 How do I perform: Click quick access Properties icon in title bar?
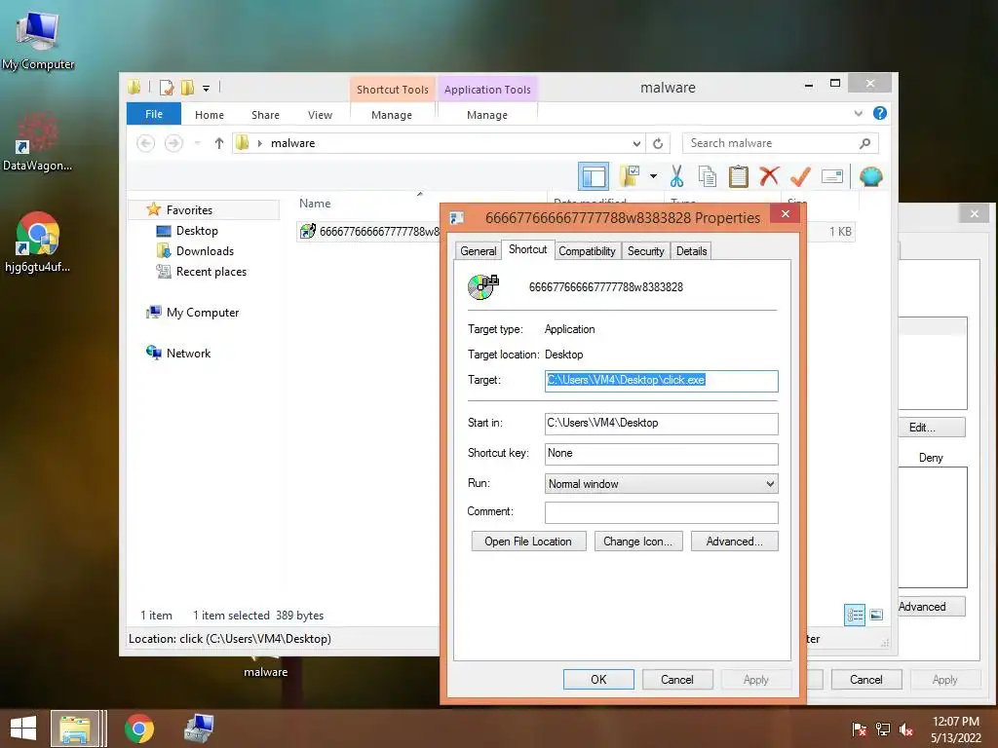pos(167,88)
